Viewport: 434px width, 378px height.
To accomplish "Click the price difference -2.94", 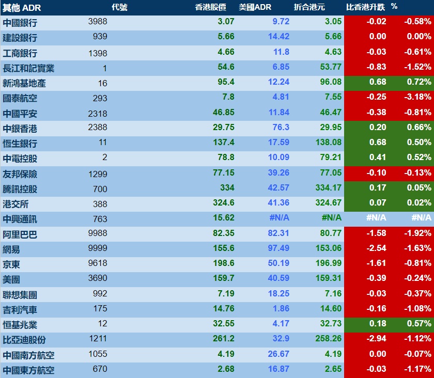I will 376,338.
